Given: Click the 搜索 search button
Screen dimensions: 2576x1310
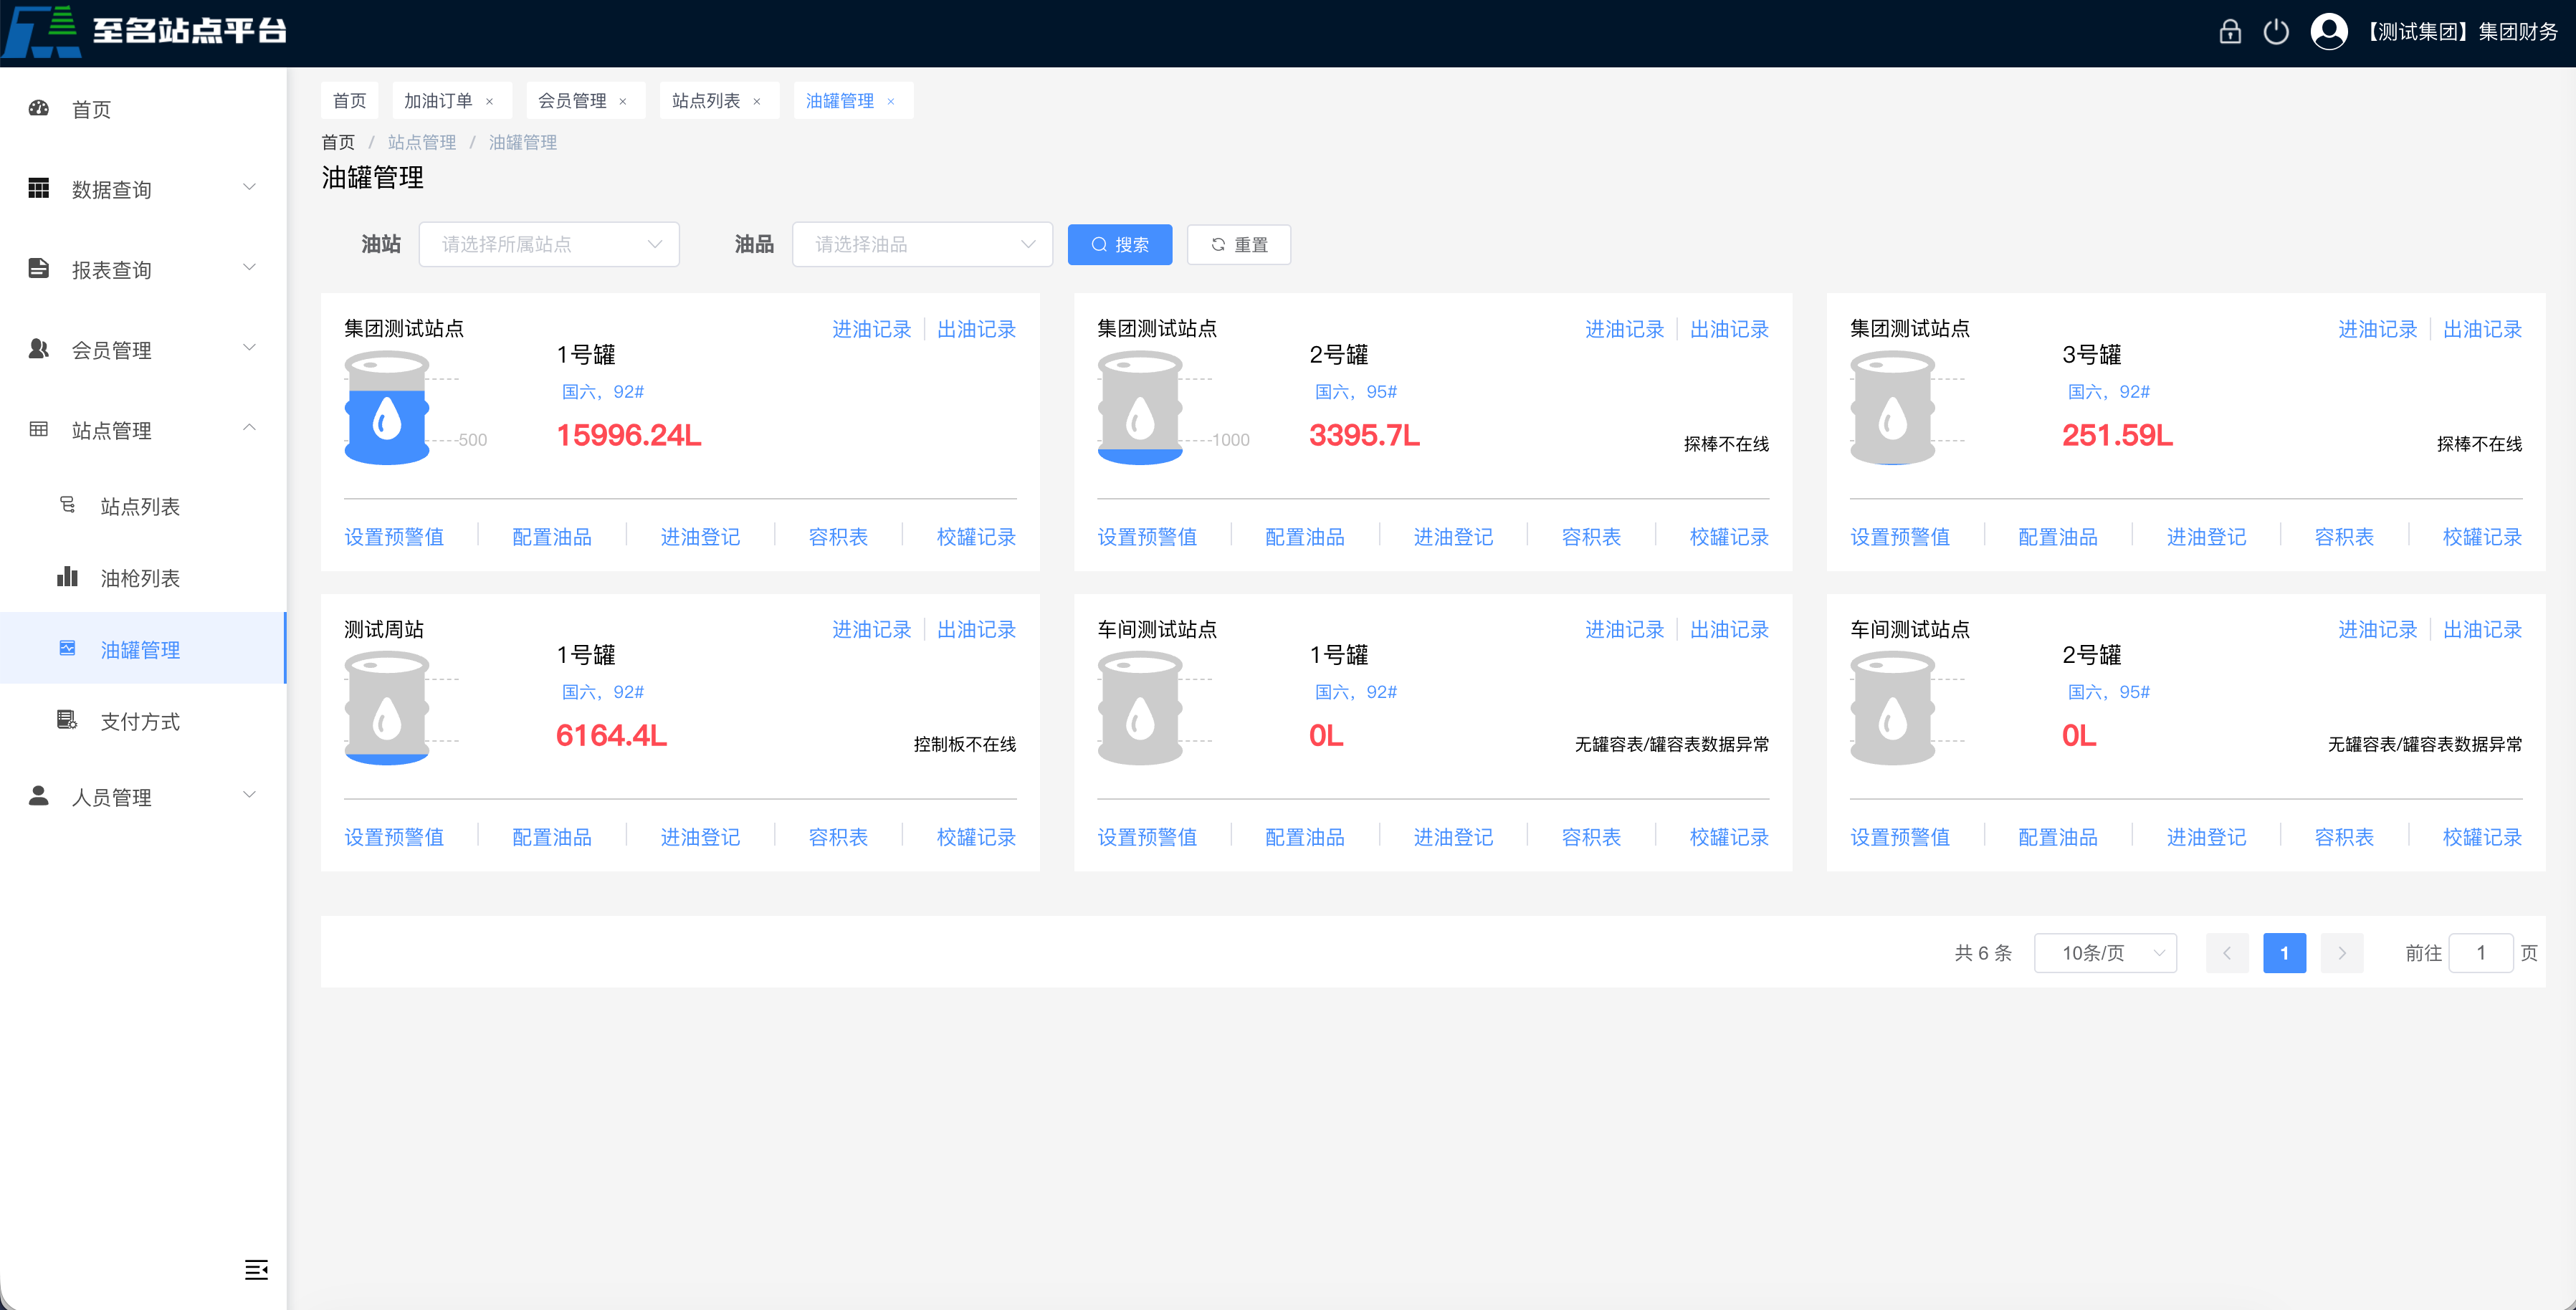Looking at the screenshot, I should click(1120, 244).
